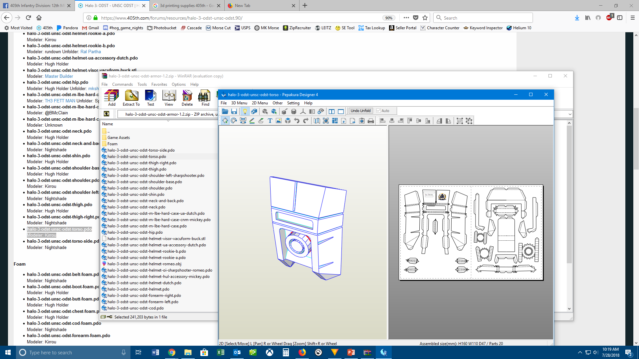Select Foam folder in WinRAR list
This screenshot has width=639, height=359.
tap(112, 144)
